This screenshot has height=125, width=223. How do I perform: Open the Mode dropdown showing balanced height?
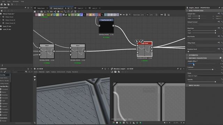click(205, 76)
